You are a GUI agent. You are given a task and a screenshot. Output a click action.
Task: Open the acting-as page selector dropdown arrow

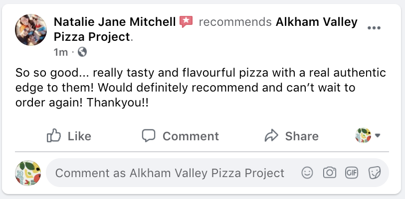(378, 135)
